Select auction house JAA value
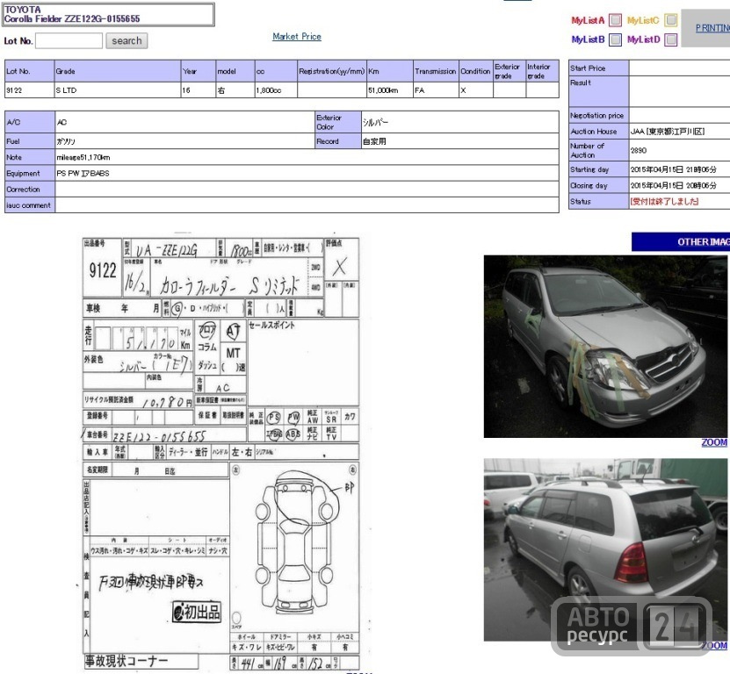Viewport: 730px width, 674px height. tap(668, 131)
